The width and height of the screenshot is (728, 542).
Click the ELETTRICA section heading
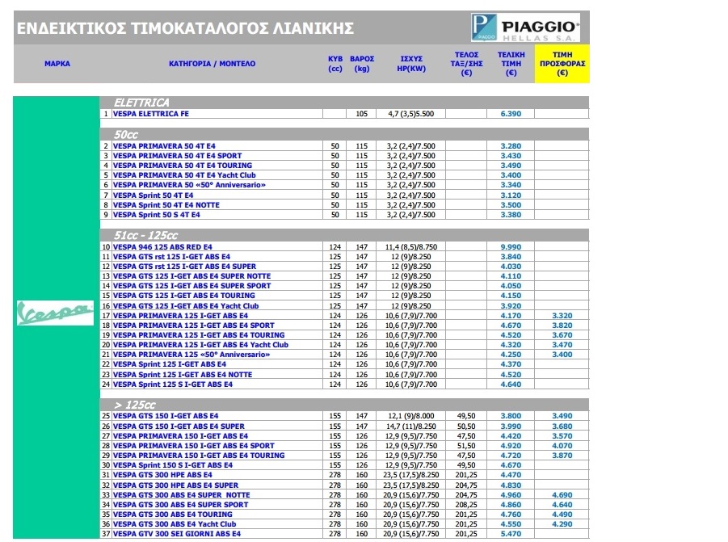[141, 103]
